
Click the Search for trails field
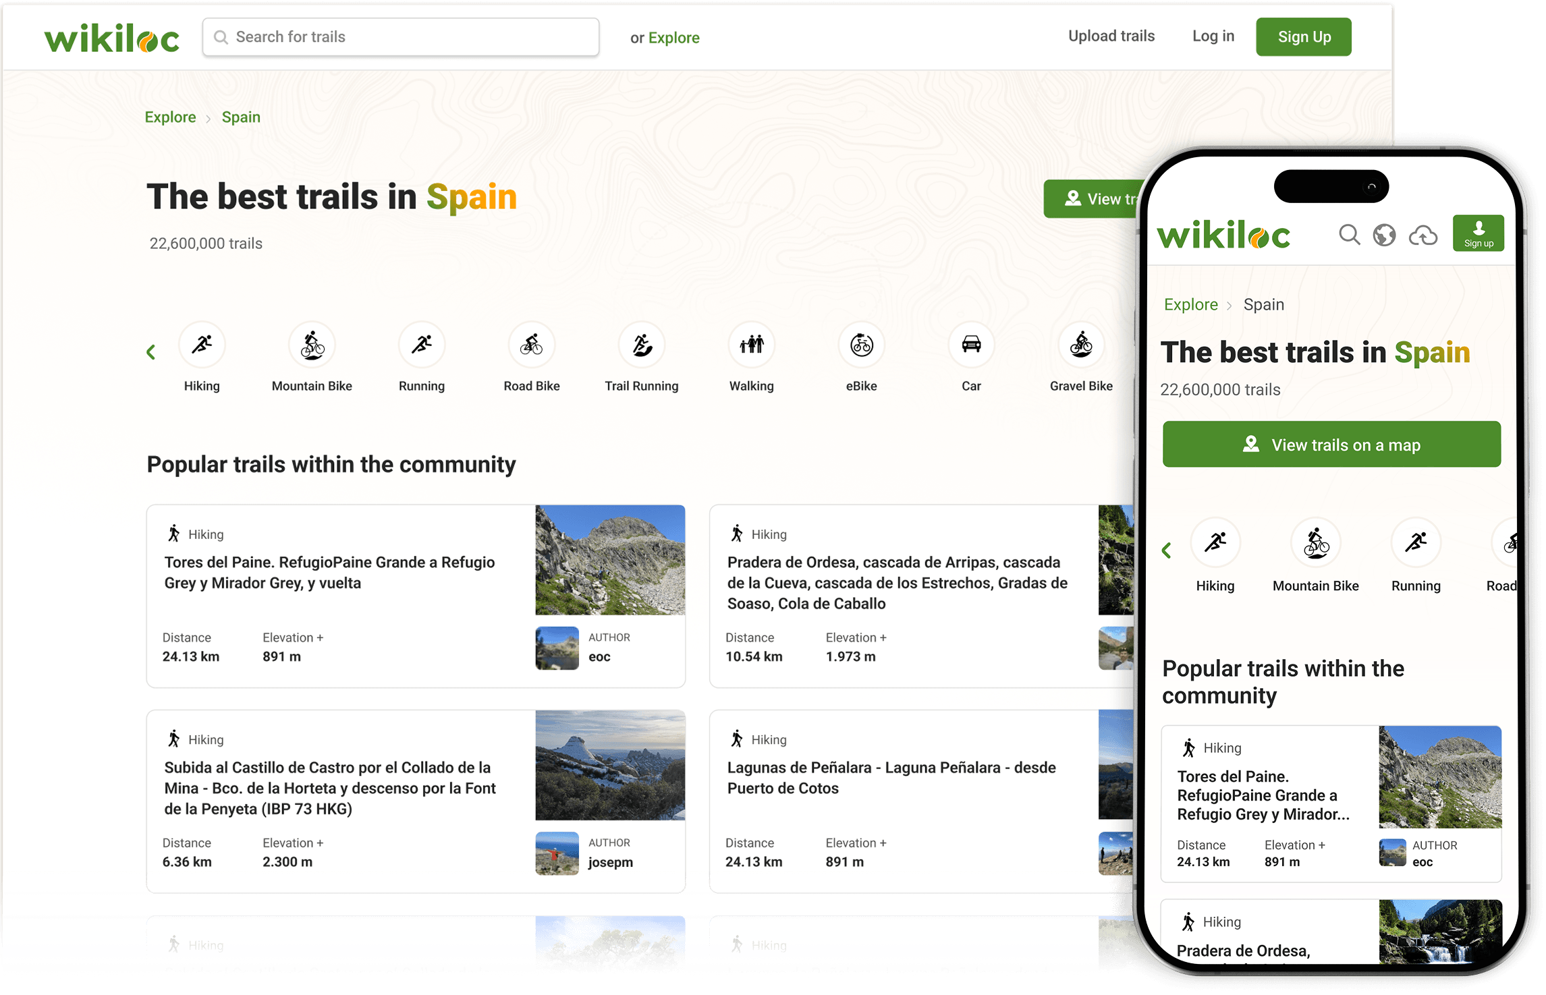(x=401, y=37)
